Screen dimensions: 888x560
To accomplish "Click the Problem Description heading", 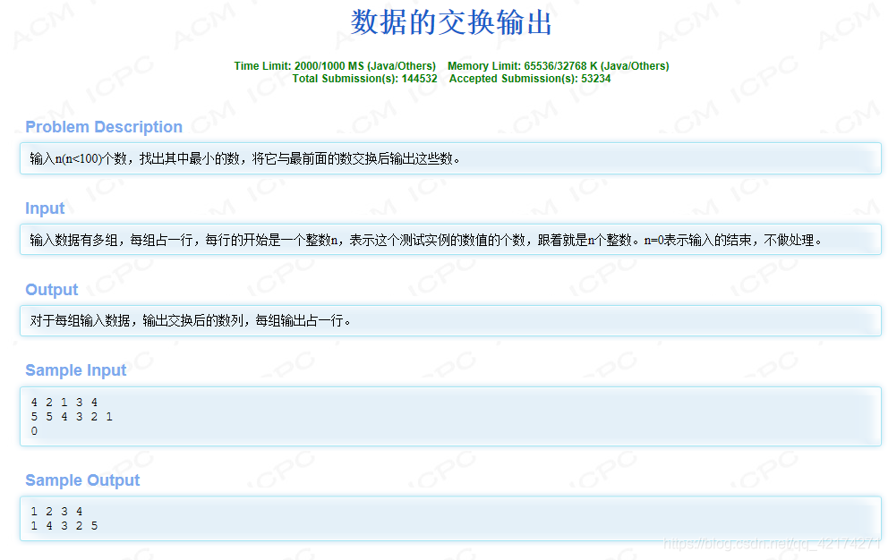I will pos(104,127).
